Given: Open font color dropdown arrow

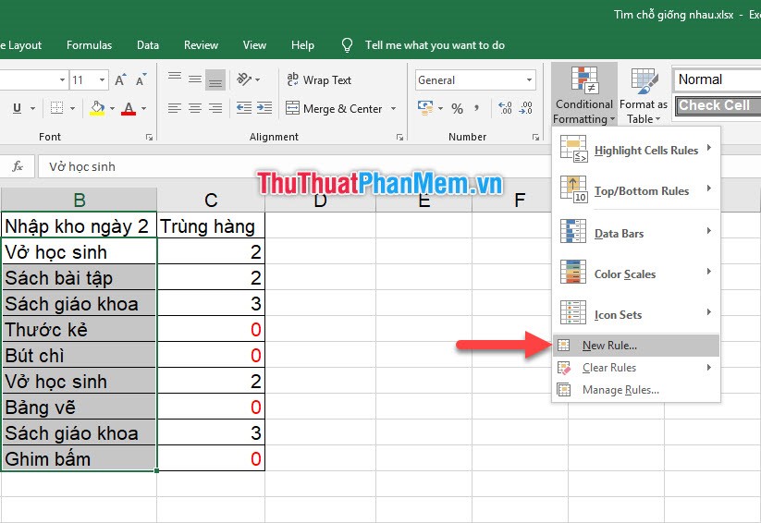Looking at the screenshot, I should coord(143,108).
